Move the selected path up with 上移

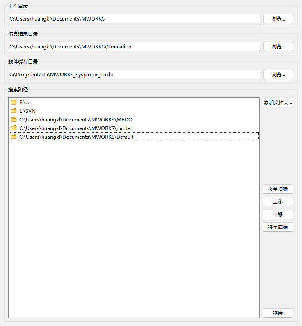coord(278,202)
